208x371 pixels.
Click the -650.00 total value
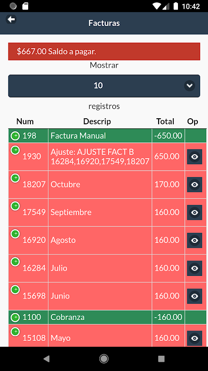tap(168, 136)
